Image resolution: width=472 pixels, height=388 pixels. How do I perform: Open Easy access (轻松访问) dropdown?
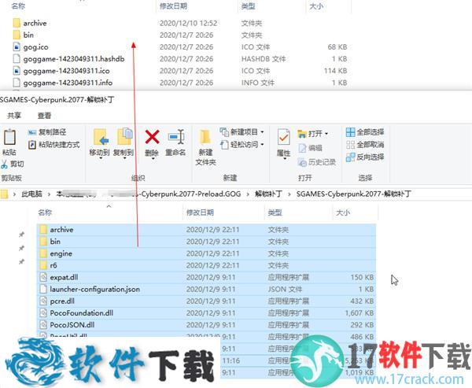(242, 145)
